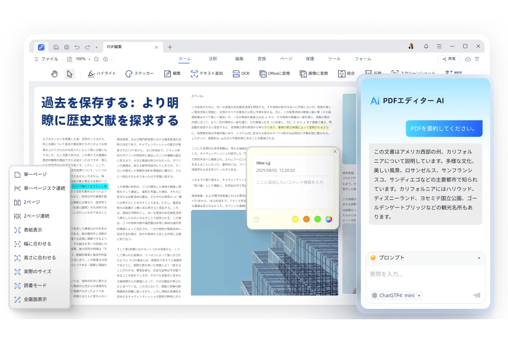This screenshot has width=508, height=338.
Task: Expand the プロンプト prompt dropdown
Action: pos(479,258)
